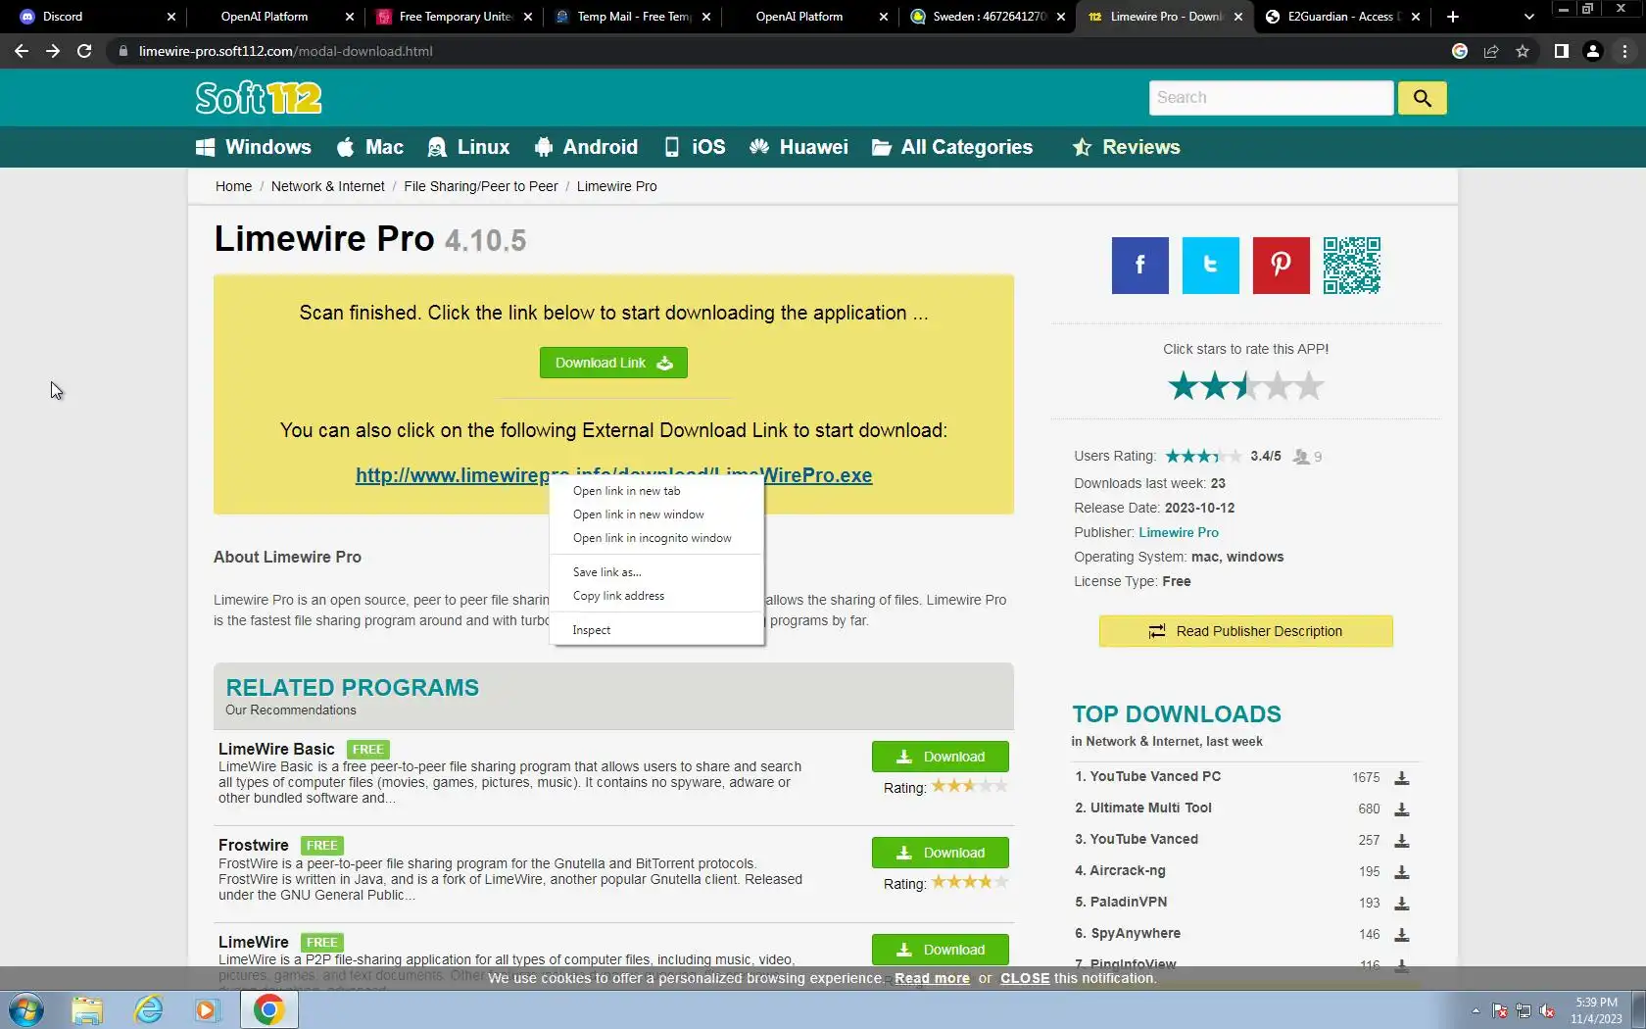This screenshot has height=1029, width=1646.
Task: Open the Mac category
Action: point(369,147)
